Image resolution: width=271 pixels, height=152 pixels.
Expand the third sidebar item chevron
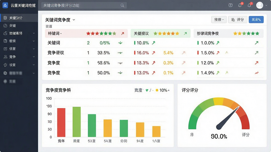coord(34,33)
